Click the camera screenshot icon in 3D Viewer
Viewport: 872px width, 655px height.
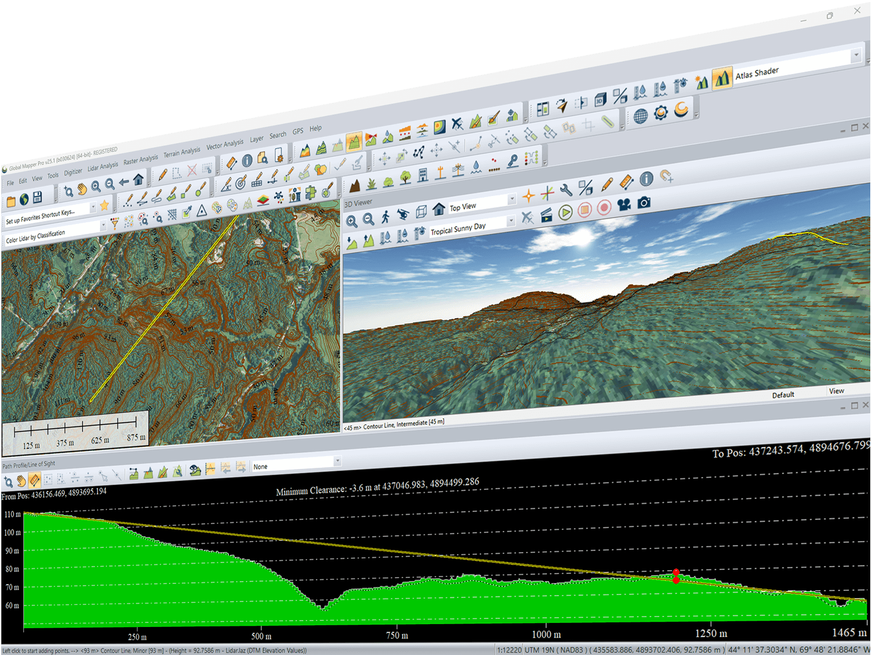[644, 202]
